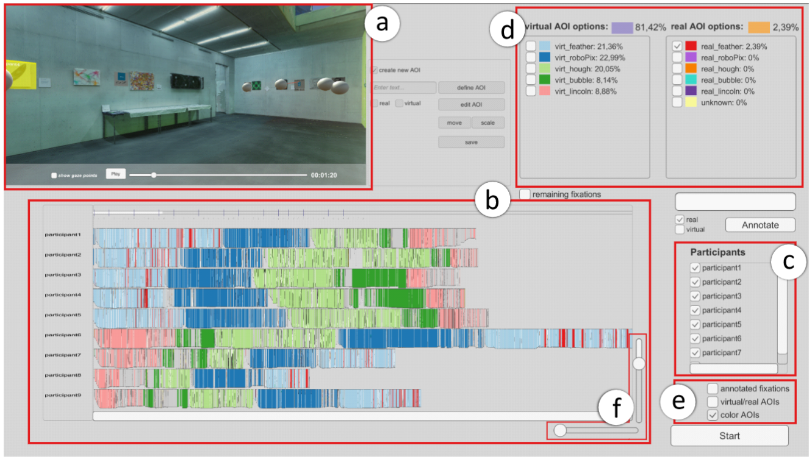Click the Play button under the video
Viewport: 812px width, 459px height.
tap(115, 174)
